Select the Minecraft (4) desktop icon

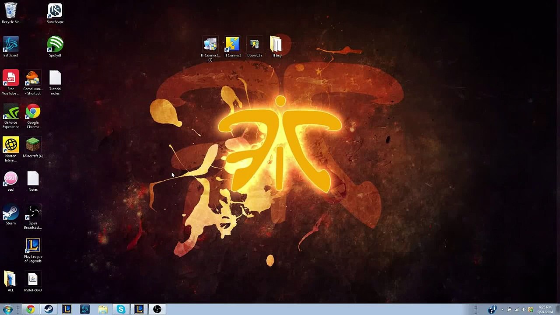[33, 148]
